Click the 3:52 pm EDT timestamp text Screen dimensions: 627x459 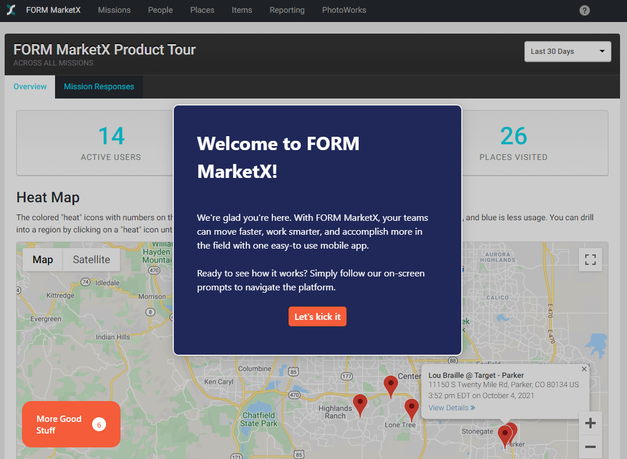pyautogui.click(x=481, y=395)
